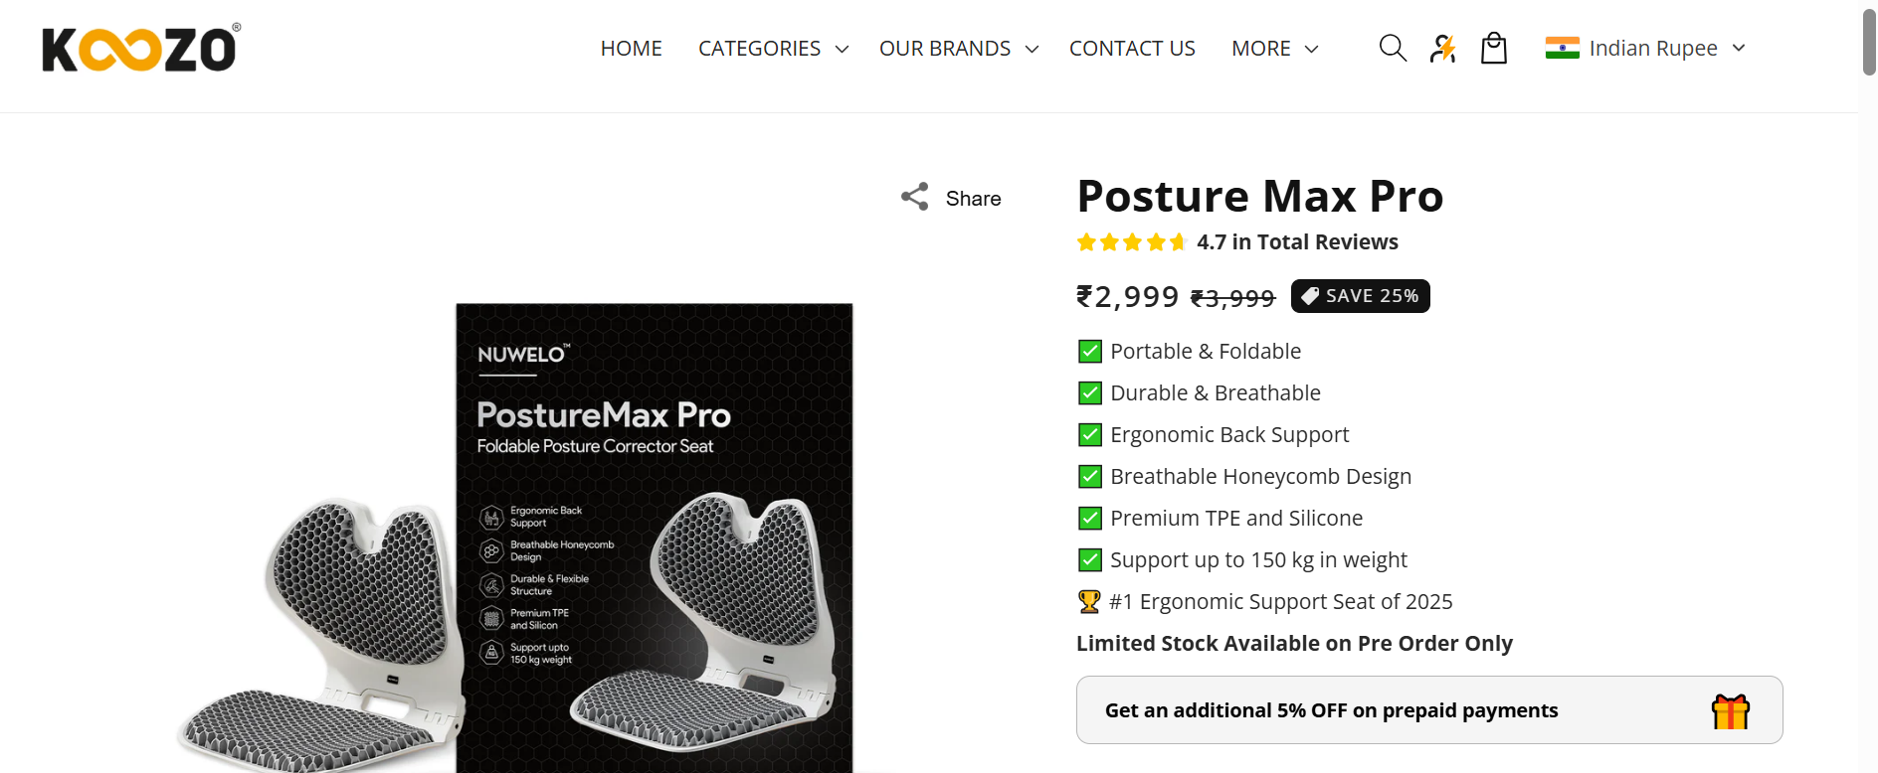This screenshot has height=773, width=1878.
Task: Open the account login icon
Action: click(x=1442, y=48)
